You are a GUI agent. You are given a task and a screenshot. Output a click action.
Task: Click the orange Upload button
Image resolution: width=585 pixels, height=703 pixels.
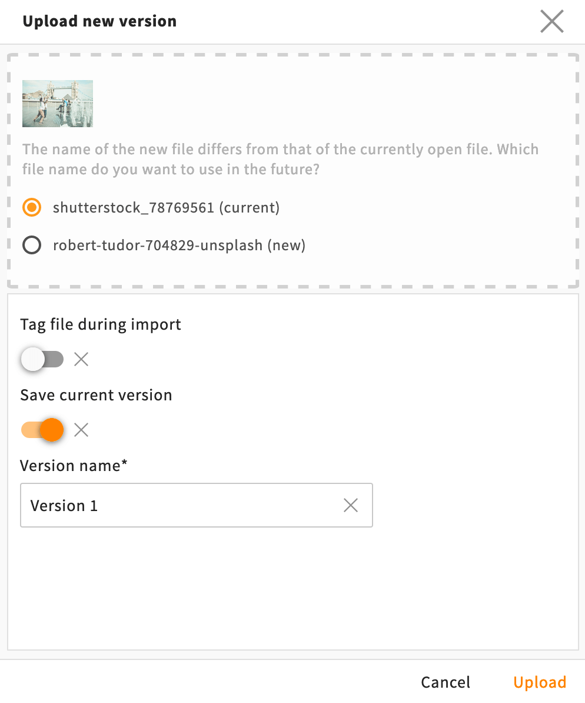(540, 682)
